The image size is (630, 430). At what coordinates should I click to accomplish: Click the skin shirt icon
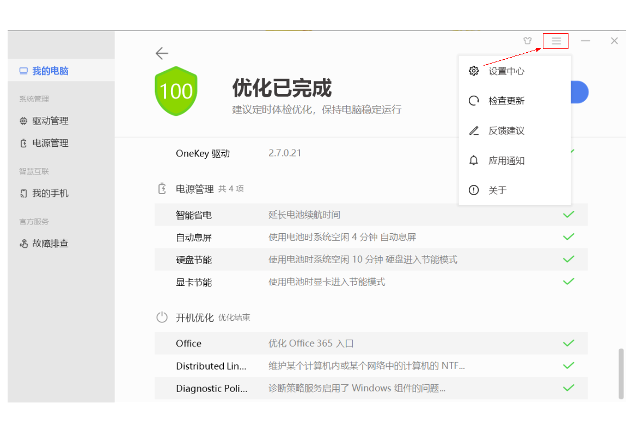[527, 41]
